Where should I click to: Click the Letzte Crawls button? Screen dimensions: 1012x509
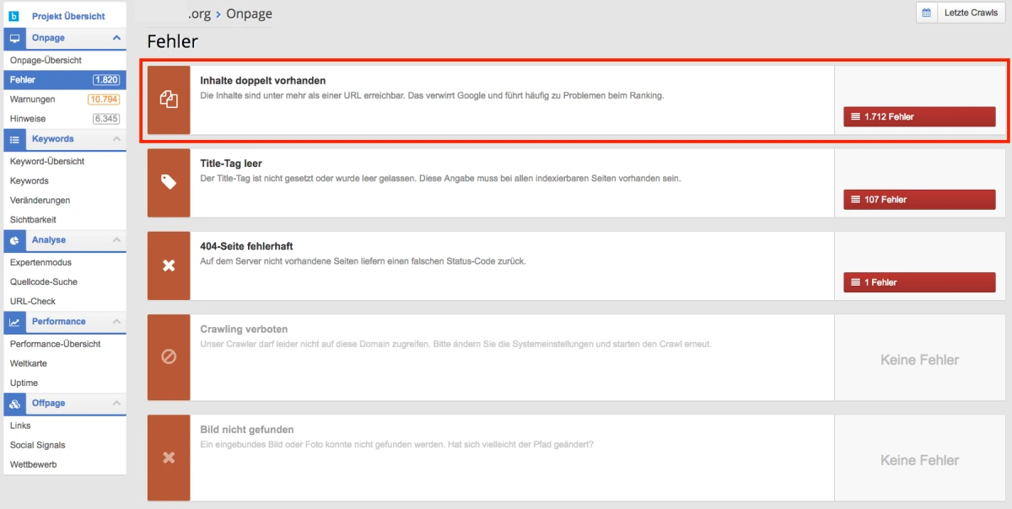971,13
